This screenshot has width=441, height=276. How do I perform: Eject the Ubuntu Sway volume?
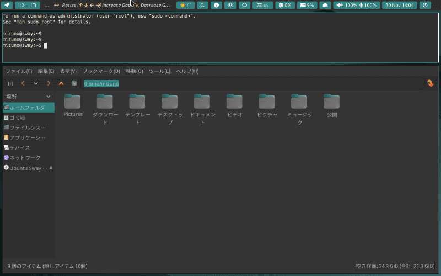[51, 168]
